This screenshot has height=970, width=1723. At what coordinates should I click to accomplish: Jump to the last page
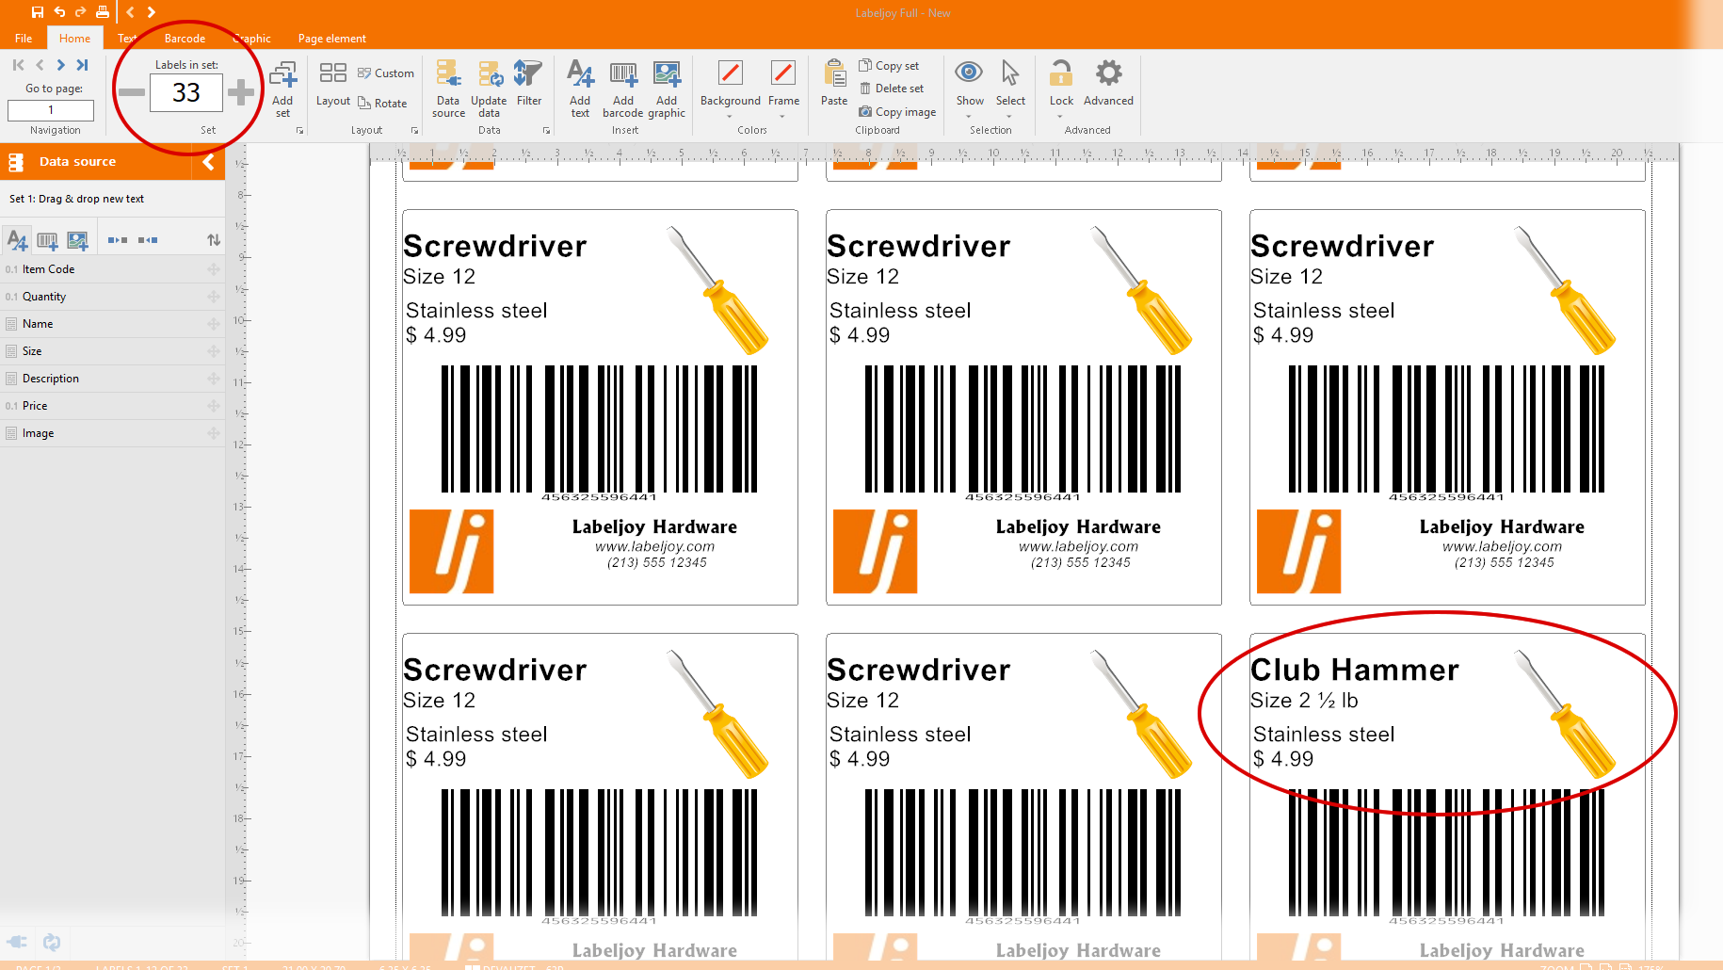83,65
